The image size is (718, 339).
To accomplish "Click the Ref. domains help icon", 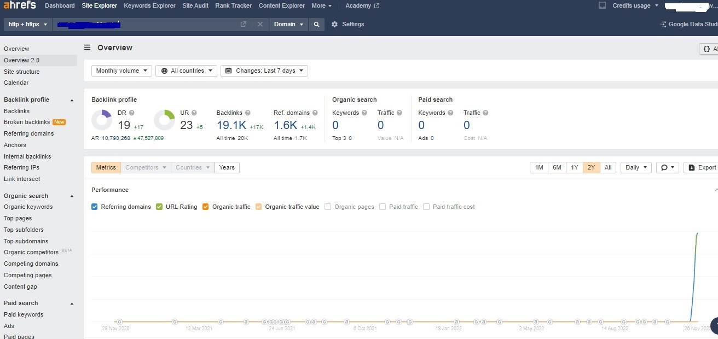I will (x=315, y=113).
